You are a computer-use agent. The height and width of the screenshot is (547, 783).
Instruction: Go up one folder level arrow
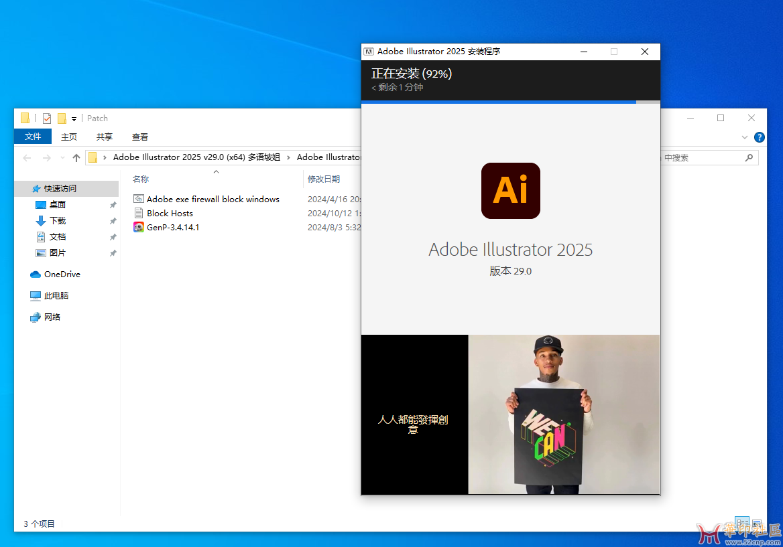(76, 157)
